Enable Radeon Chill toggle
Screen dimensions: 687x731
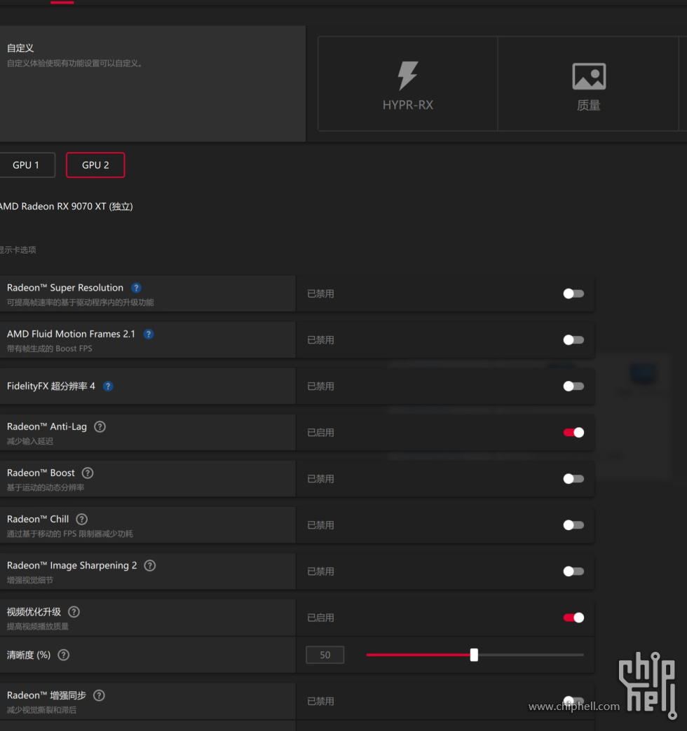pos(573,525)
